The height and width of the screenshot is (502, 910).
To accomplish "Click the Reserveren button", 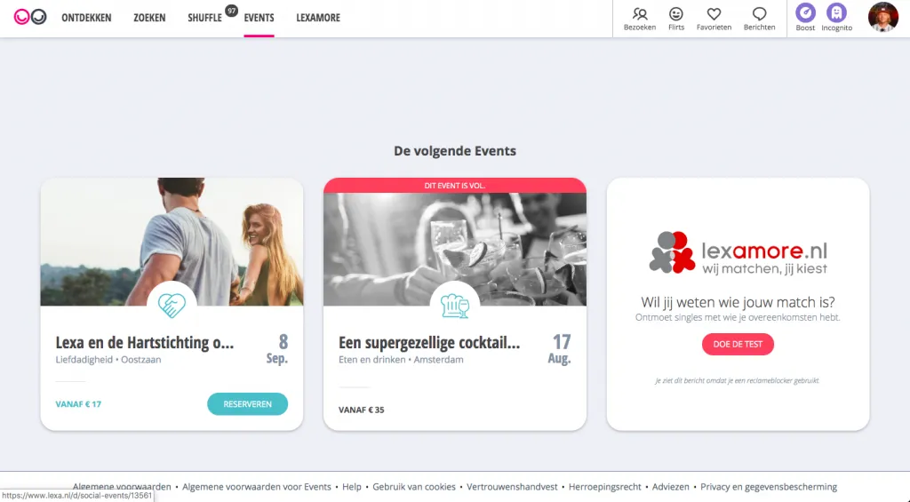I will click(247, 404).
